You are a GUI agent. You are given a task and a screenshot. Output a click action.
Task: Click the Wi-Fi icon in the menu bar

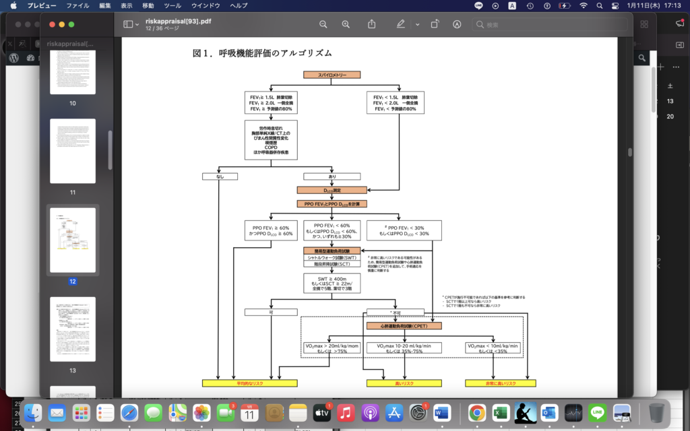(584, 5)
